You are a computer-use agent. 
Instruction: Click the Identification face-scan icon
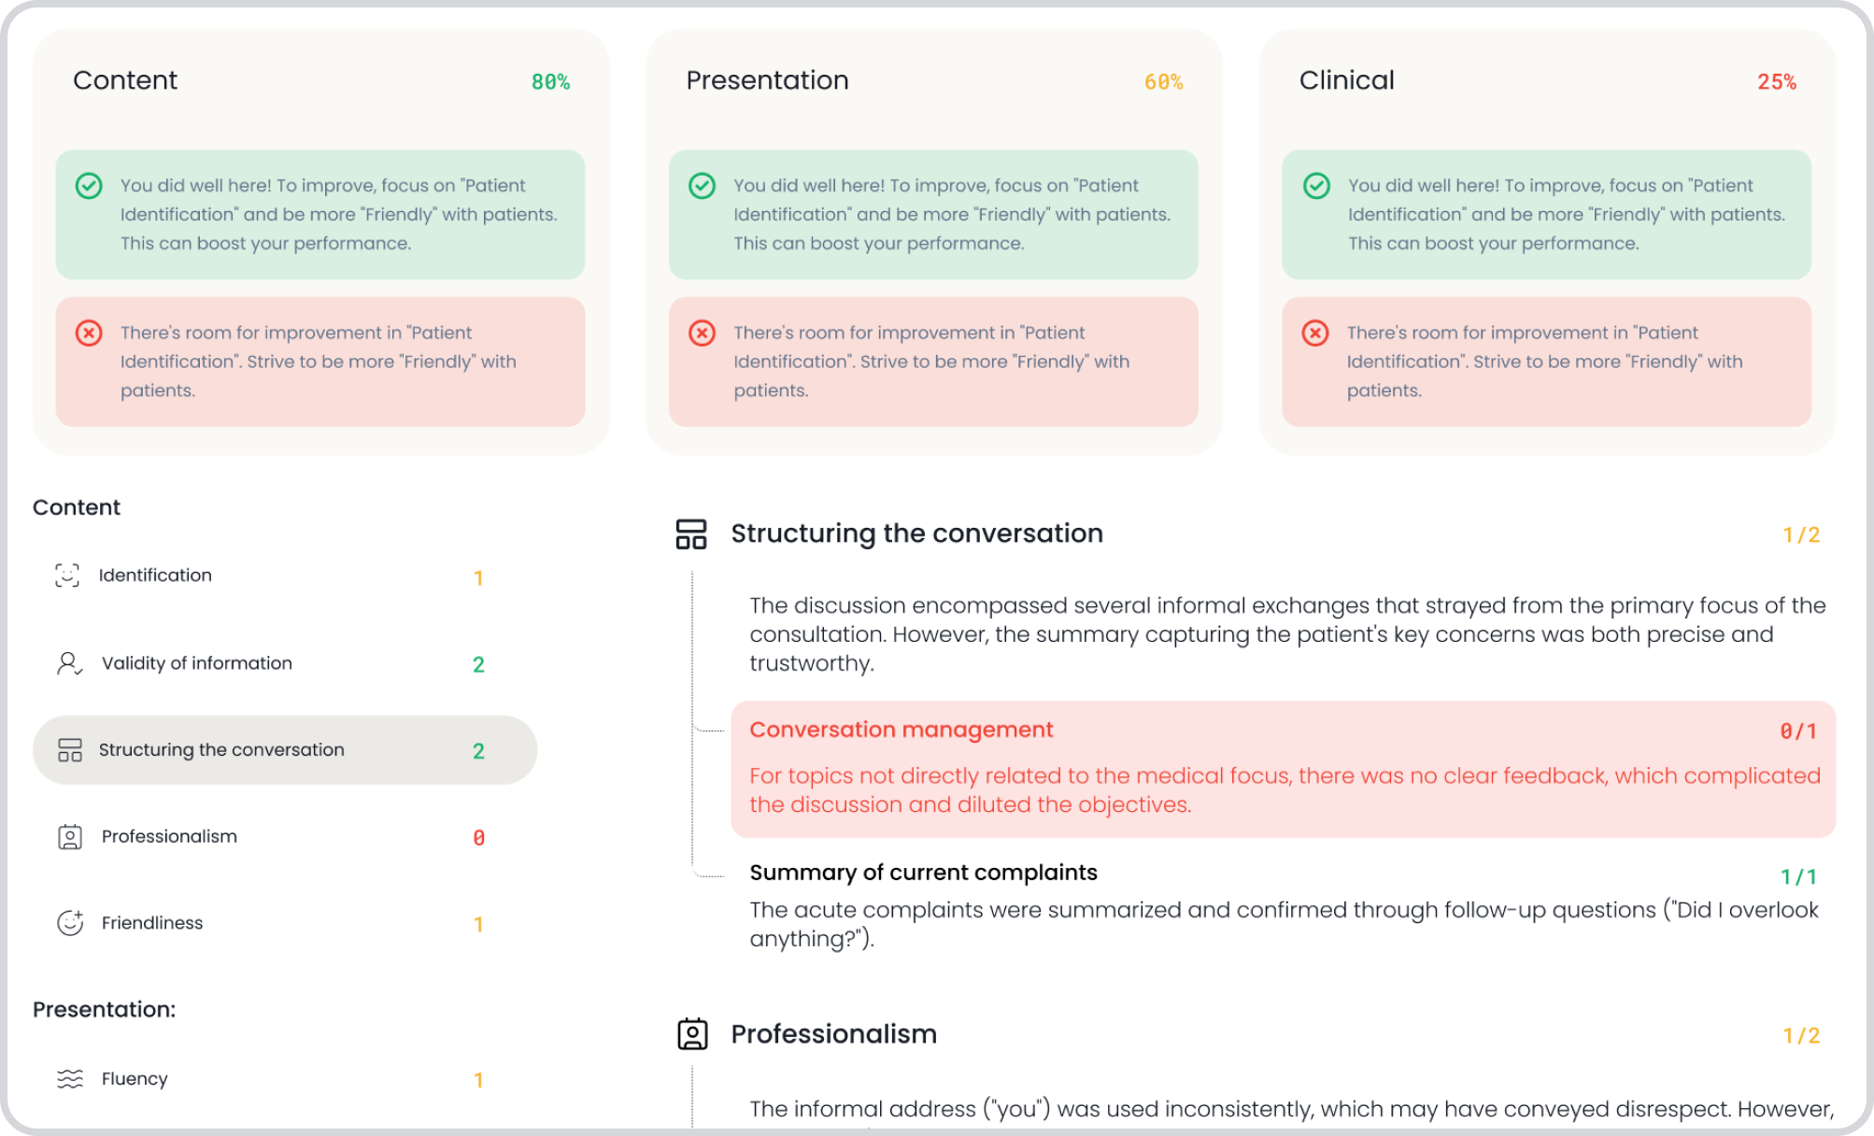click(x=67, y=575)
